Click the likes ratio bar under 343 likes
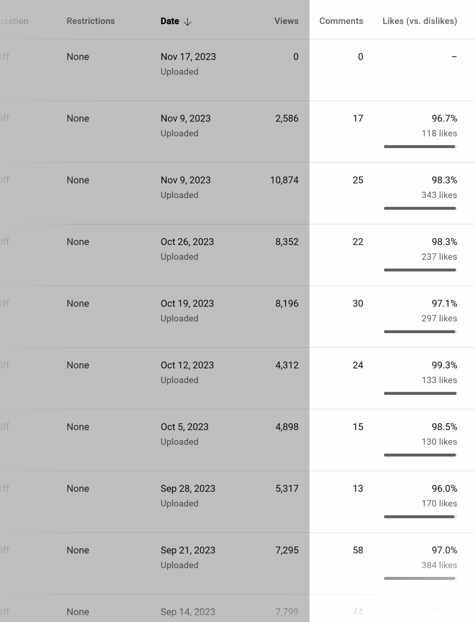Screen dimensions: 475x622 (x=420, y=208)
